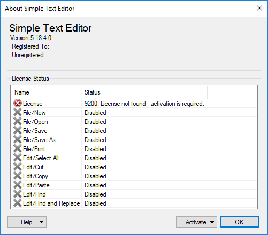268x235 pixels.
Task: Click the Help button
Action: pyautogui.click(x=27, y=222)
